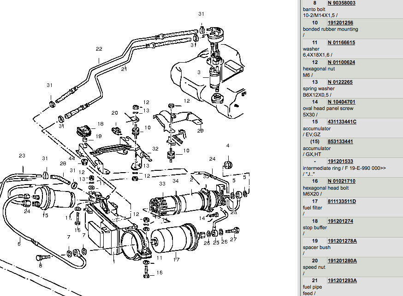Click callout number 34 above the fuel pump
The height and width of the screenshot is (296, 403).
175,182
